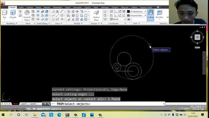This screenshot has height=118, width=209.
Task: Close the command line with X button
Action: [x=45, y=104]
